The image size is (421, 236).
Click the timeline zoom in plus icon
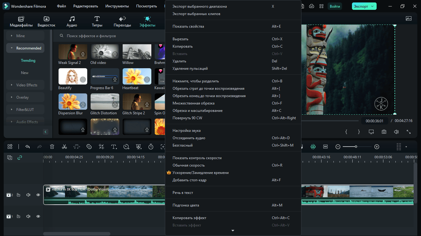(377, 147)
